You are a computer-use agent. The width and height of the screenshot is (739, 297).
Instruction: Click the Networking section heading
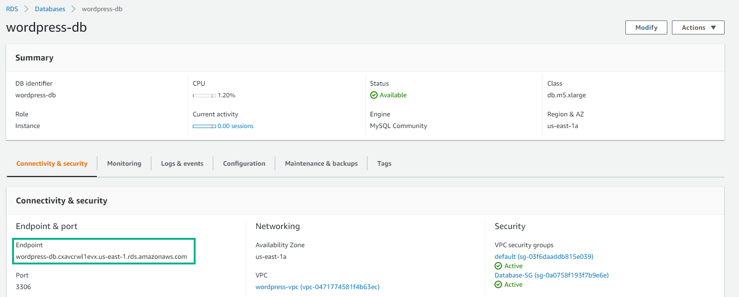click(278, 226)
